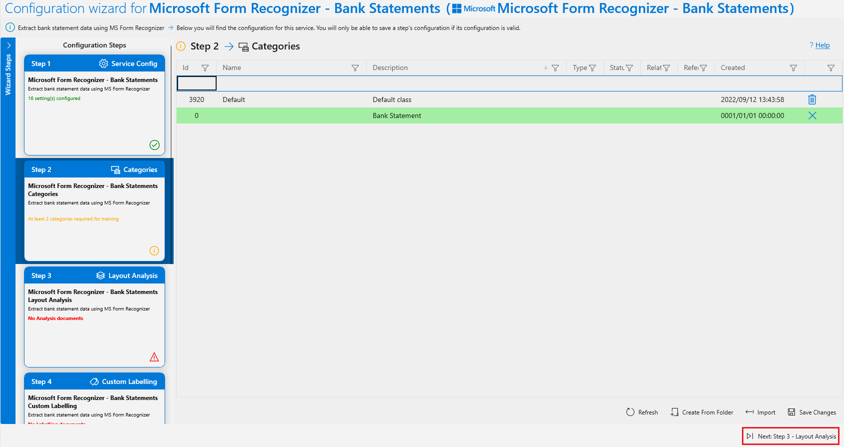Click '16 setting(s) configured' text on Step 1
Screen dimensions: 844x447
coord(54,98)
